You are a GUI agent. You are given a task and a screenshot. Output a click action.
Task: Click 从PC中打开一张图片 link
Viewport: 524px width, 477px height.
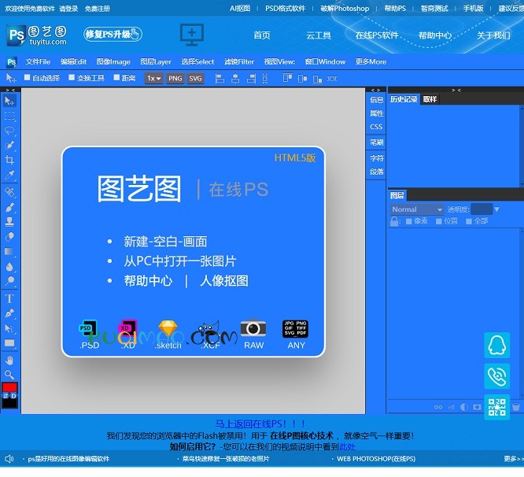click(180, 261)
